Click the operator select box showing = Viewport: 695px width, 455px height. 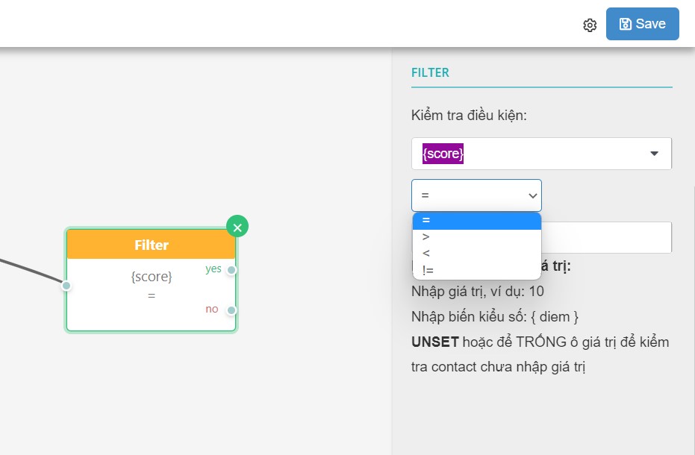(476, 195)
